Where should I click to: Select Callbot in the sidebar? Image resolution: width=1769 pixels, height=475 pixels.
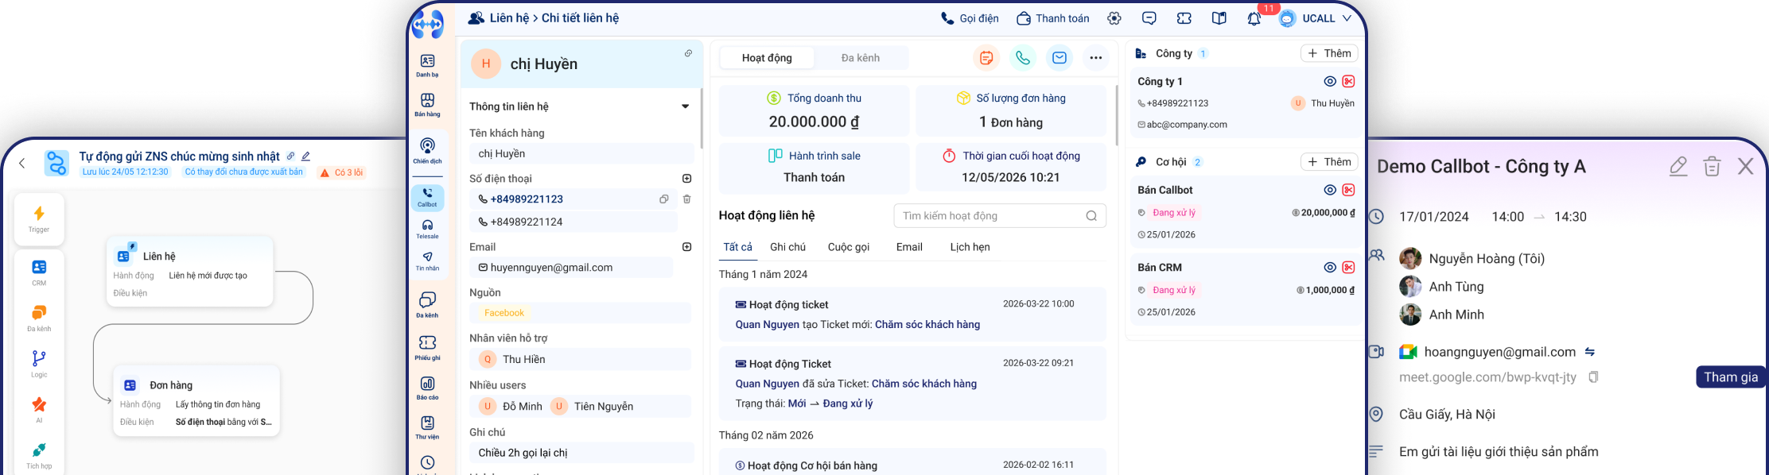coord(427,198)
